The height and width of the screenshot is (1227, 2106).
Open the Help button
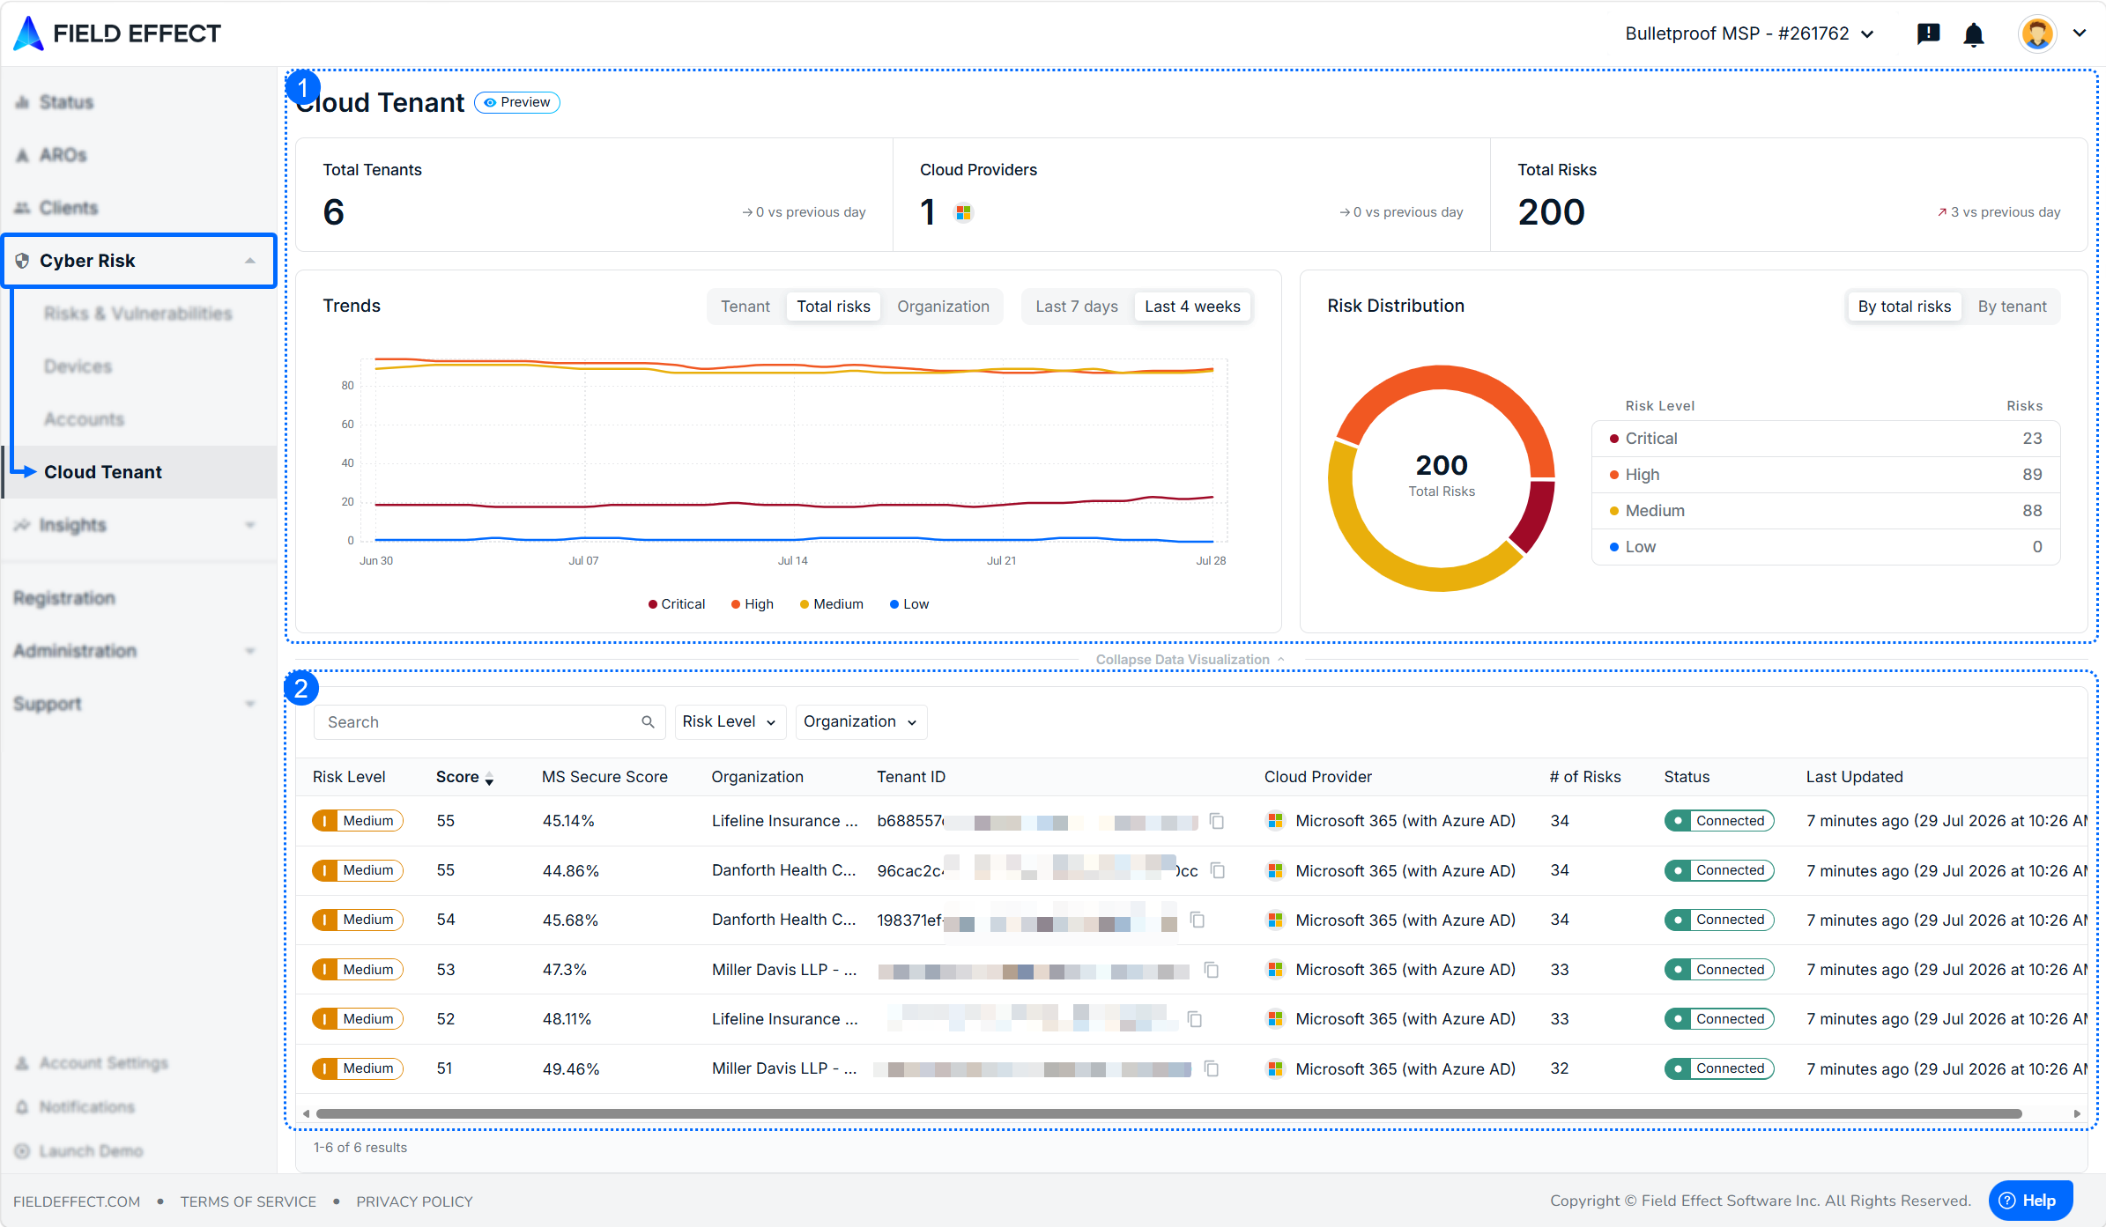pyautogui.click(x=2030, y=1201)
